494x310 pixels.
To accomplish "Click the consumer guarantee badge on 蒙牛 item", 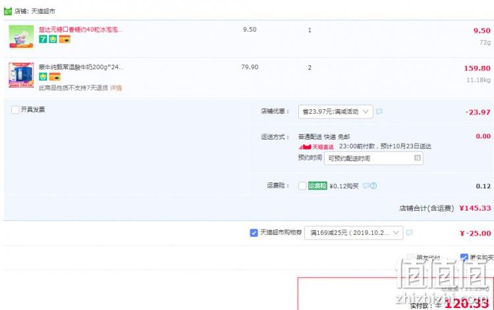I will point(43,76).
